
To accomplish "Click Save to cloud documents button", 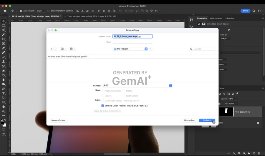I will tap(107, 111).
